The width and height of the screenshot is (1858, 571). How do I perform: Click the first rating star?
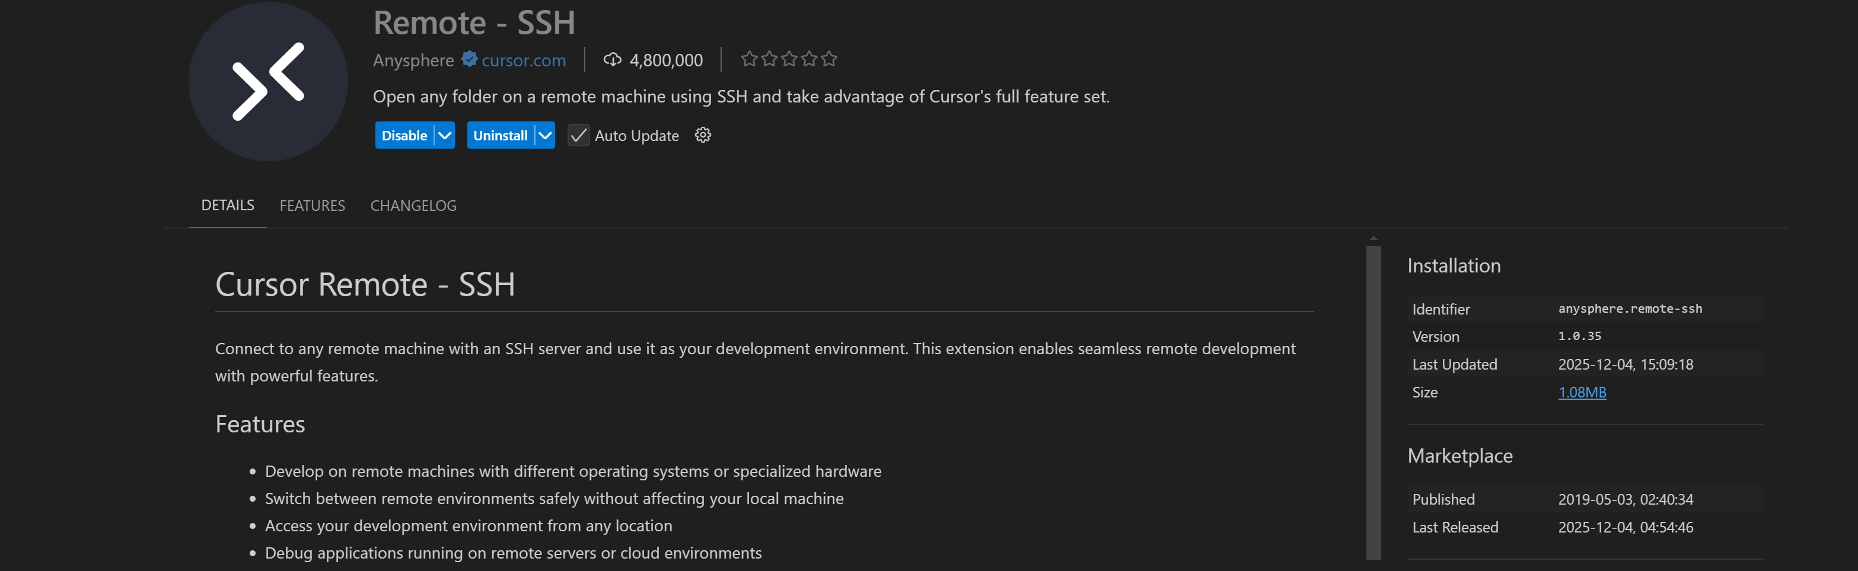pos(748,59)
